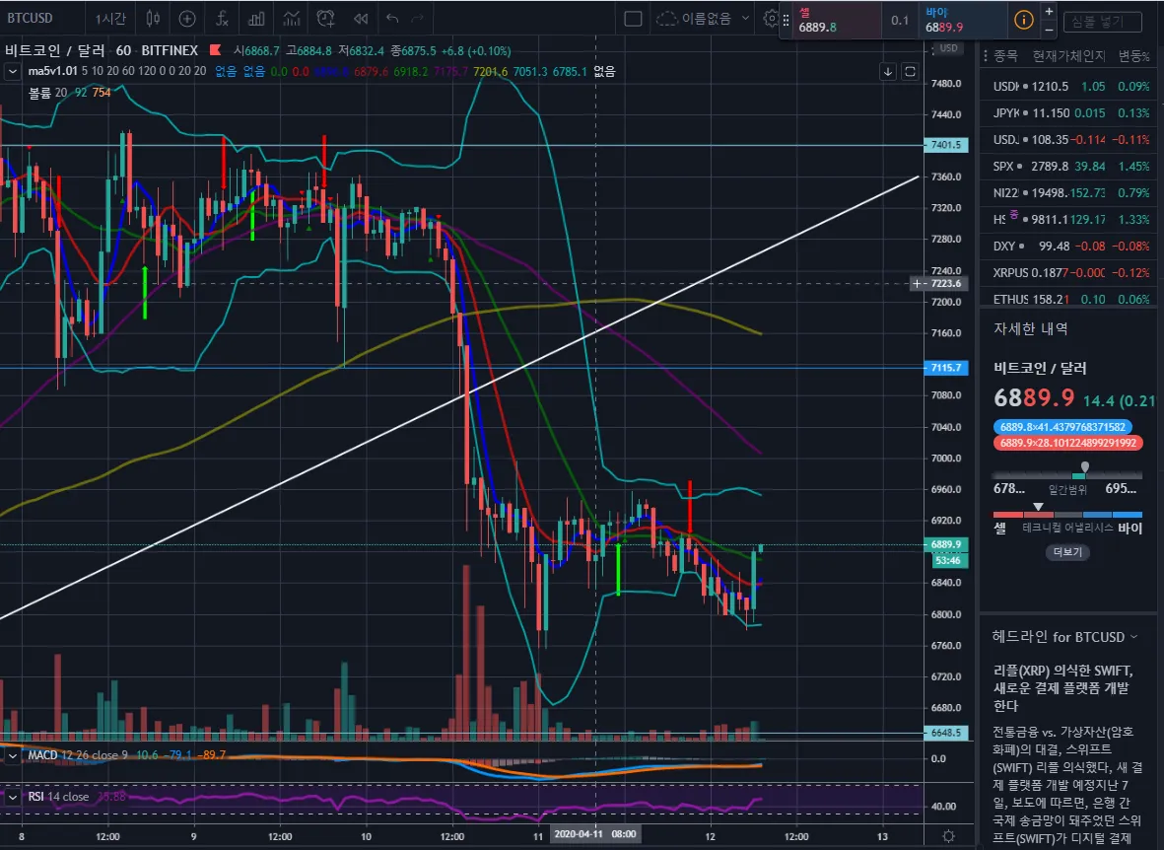Click the 더보기 more button
The height and width of the screenshot is (850, 1164).
pyautogui.click(x=1067, y=552)
